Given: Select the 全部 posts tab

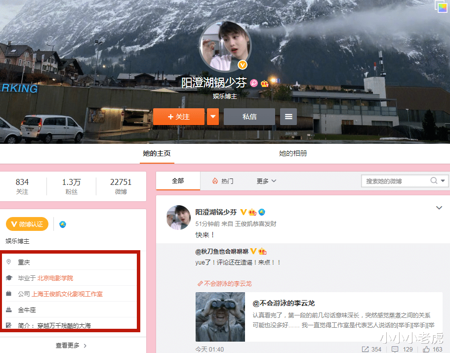Looking at the screenshot, I should pos(178,180).
